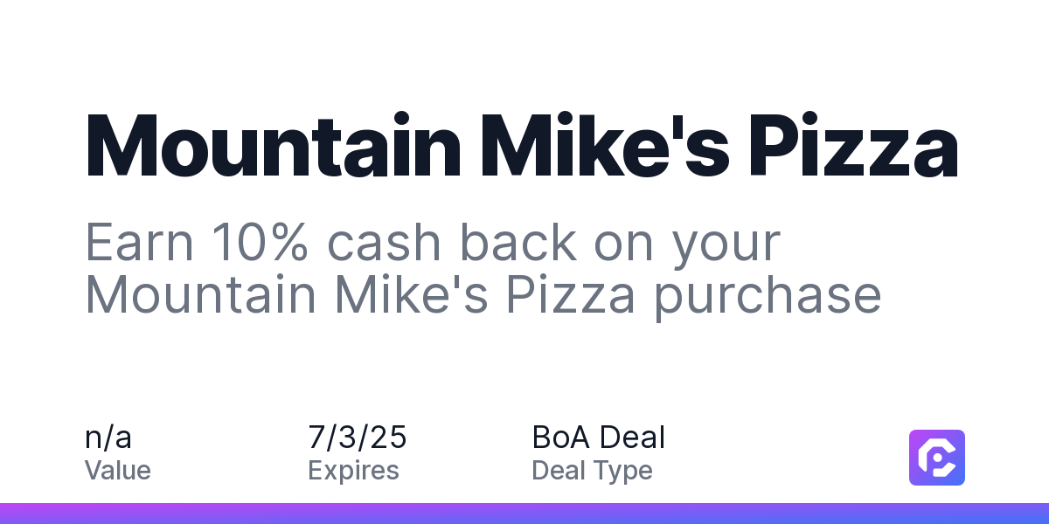This screenshot has width=1049, height=524.
Task: Select the "Earn 10% cash back on your" line
Action: [432, 245]
